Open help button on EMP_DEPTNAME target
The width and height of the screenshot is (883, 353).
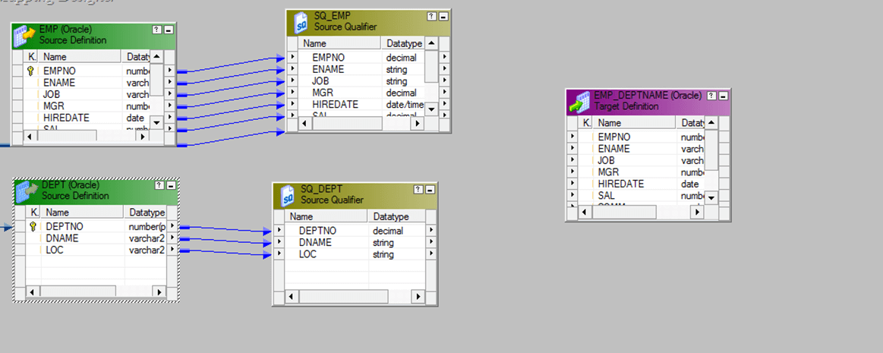point(711,96)
